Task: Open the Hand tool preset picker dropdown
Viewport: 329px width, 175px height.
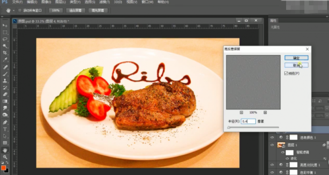Action: pyautogui.click(x=14, y=10)
